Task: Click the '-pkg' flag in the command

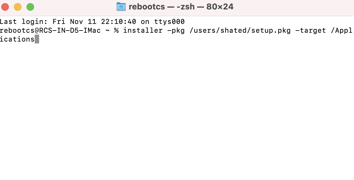Action: pos(176,31)
